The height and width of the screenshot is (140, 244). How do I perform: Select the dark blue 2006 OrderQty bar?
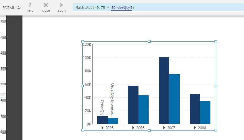(133, 104)
